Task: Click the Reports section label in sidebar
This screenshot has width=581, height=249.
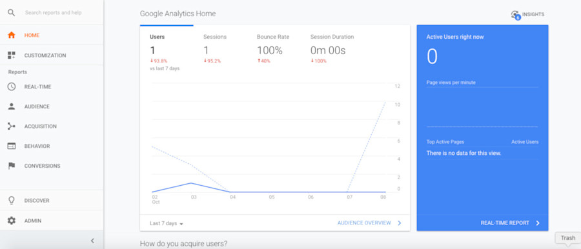Action: pyautogui.click(x=17, y=72)
